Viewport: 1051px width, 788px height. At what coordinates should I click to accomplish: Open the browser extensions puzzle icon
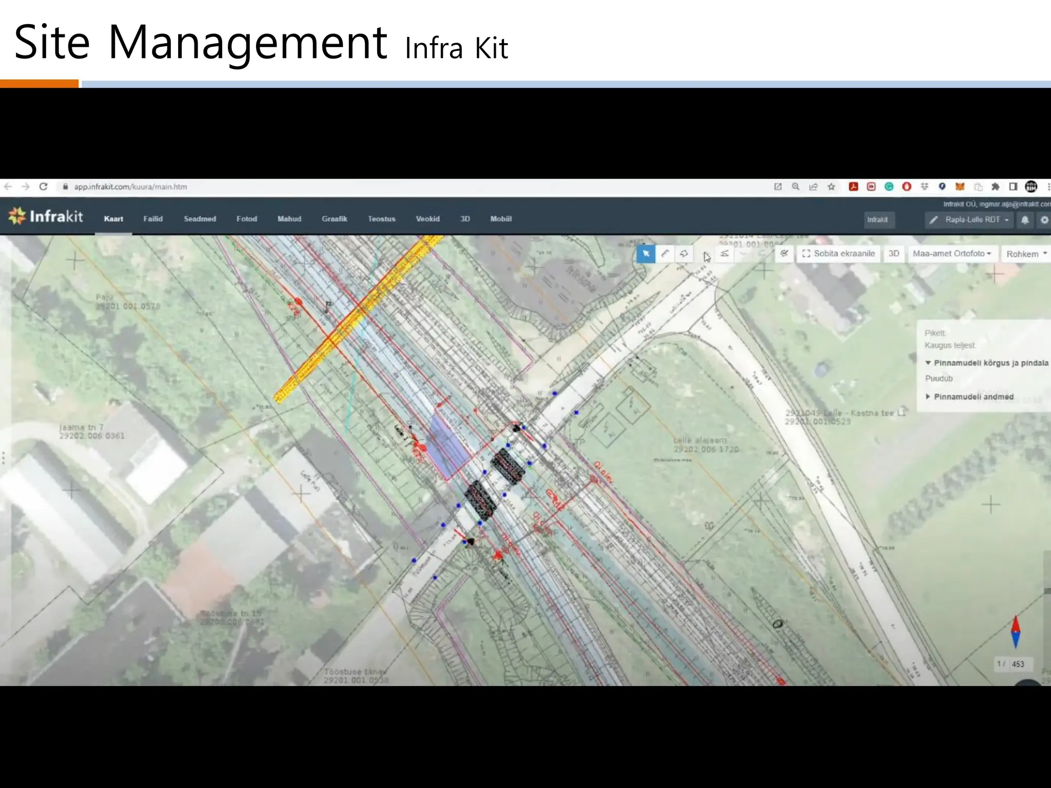[996, 187]
